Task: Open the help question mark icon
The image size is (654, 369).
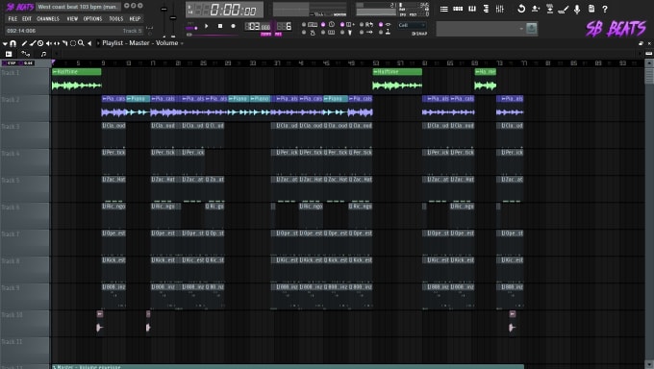Action: pos(605,9)
